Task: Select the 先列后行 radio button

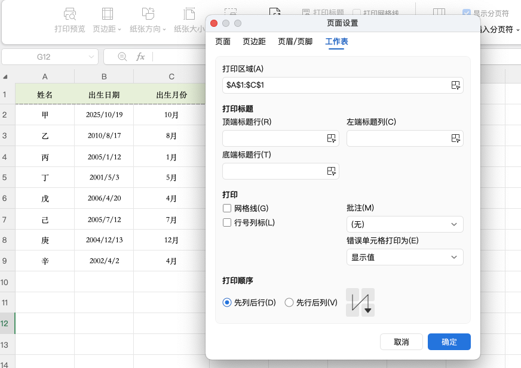Action: (x=227, y=302)
